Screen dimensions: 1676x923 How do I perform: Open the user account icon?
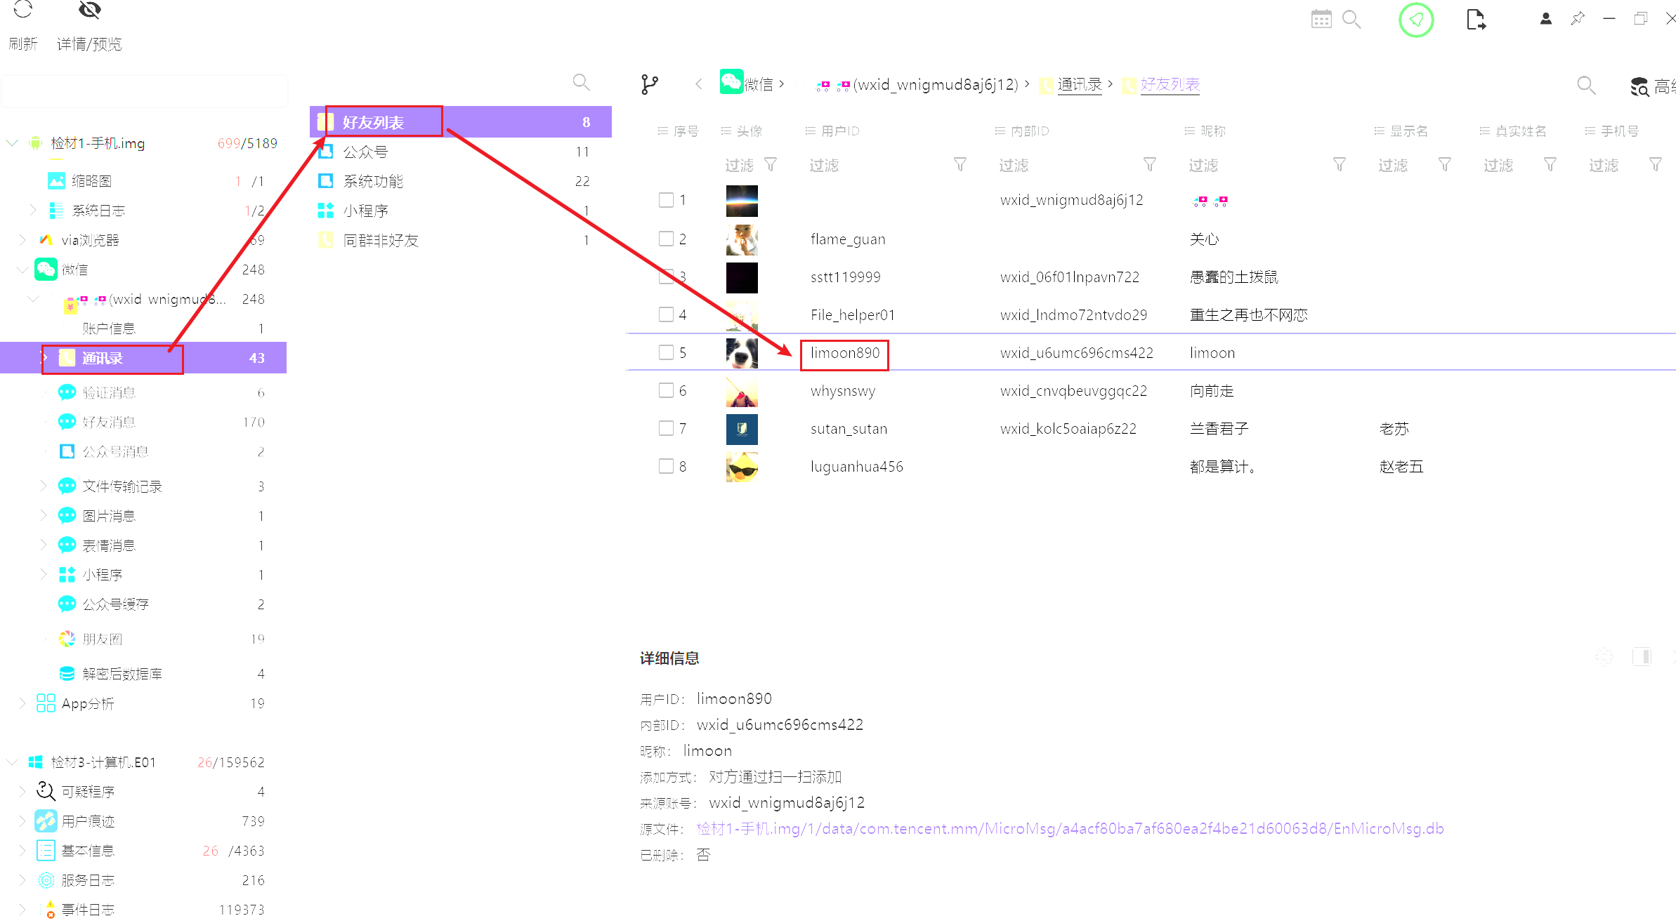point(1545,19)
